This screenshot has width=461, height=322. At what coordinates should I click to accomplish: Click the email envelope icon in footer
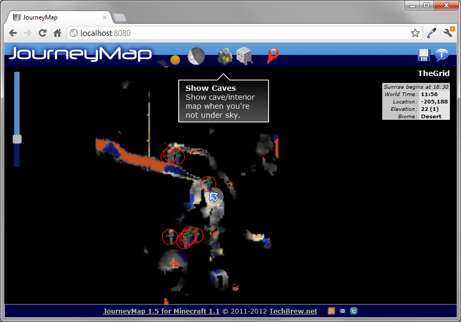(343, 311)
